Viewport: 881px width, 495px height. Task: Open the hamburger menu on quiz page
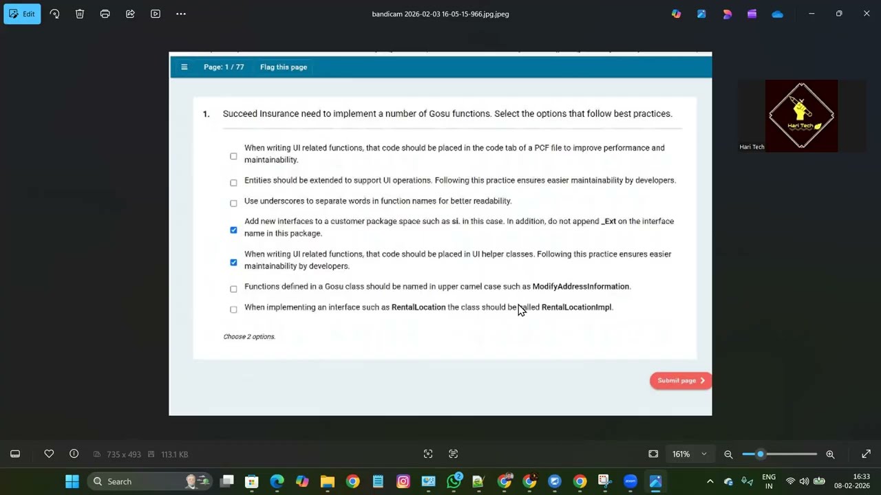point(184,67)
